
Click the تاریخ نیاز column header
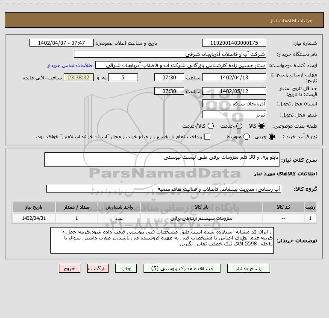point(34,207)
